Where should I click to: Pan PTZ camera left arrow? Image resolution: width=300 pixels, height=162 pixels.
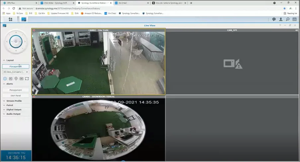[7, 42]
